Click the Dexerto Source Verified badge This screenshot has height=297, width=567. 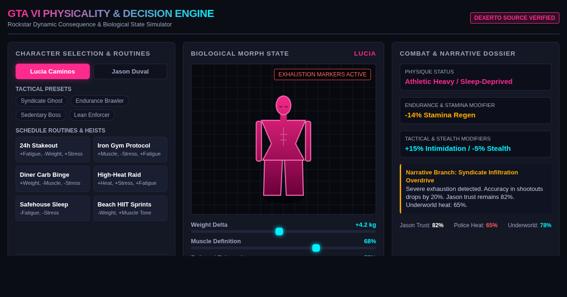tap(515, 18)
